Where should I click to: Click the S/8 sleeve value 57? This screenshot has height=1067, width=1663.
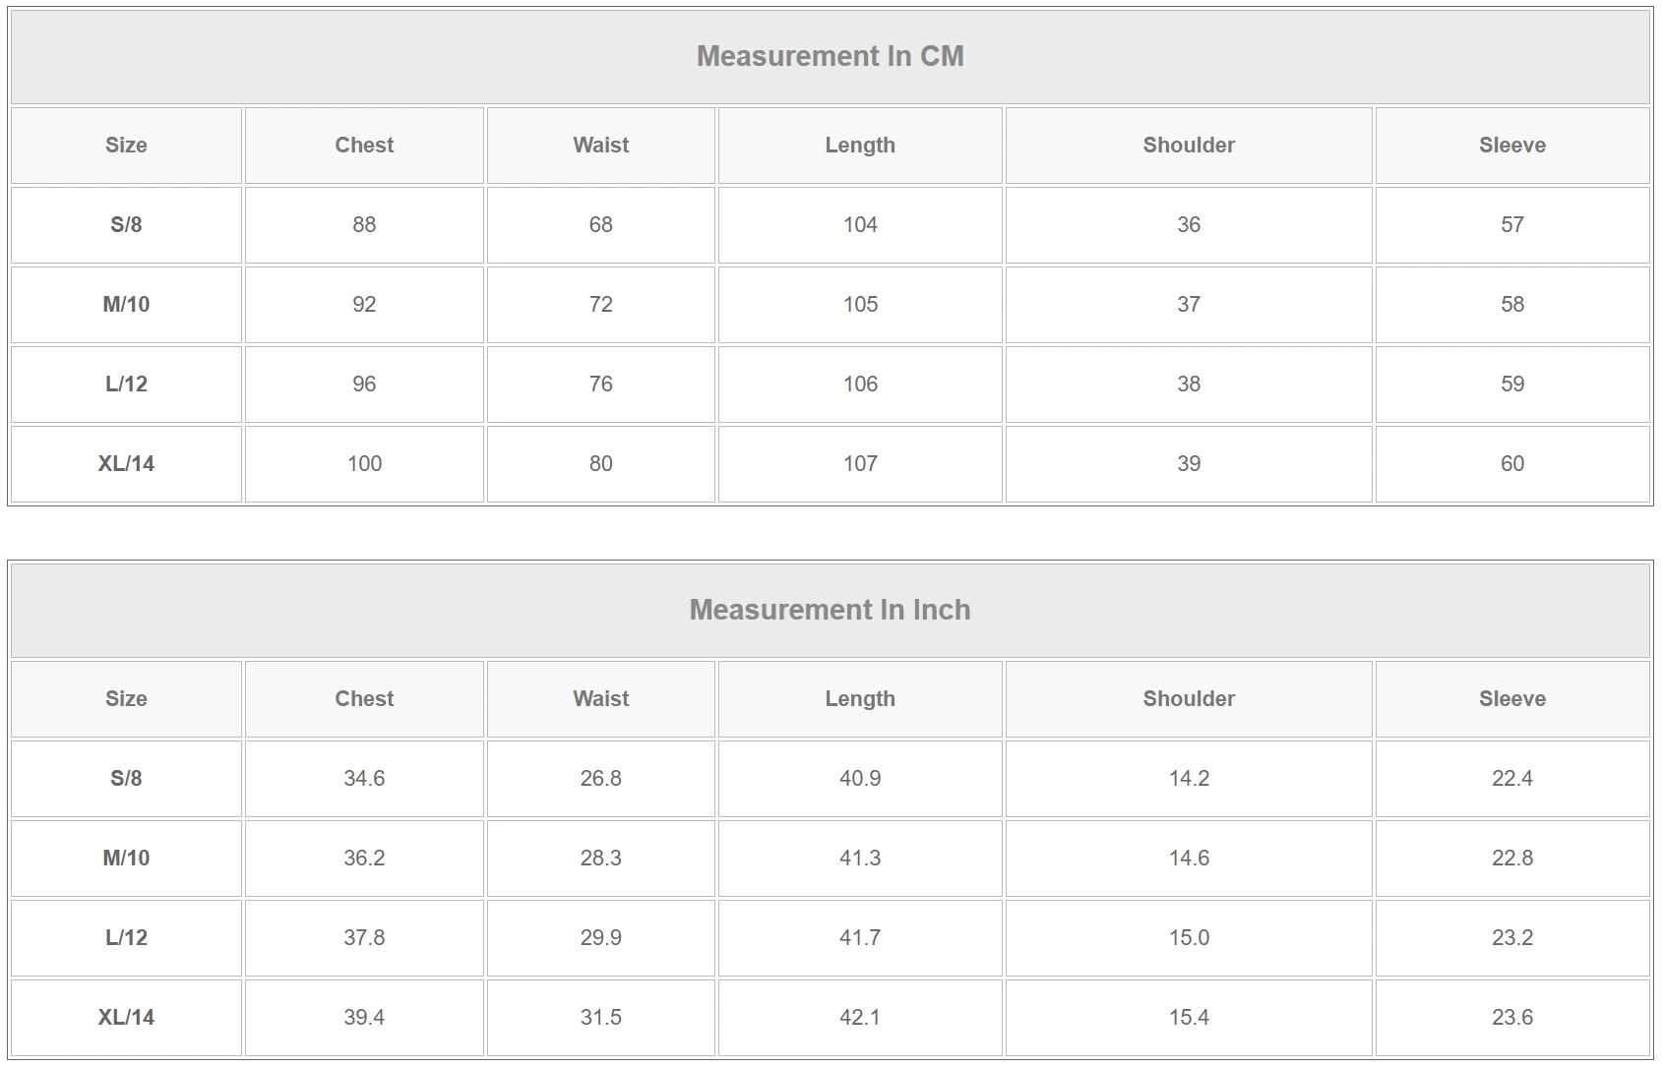(1511, 225)
